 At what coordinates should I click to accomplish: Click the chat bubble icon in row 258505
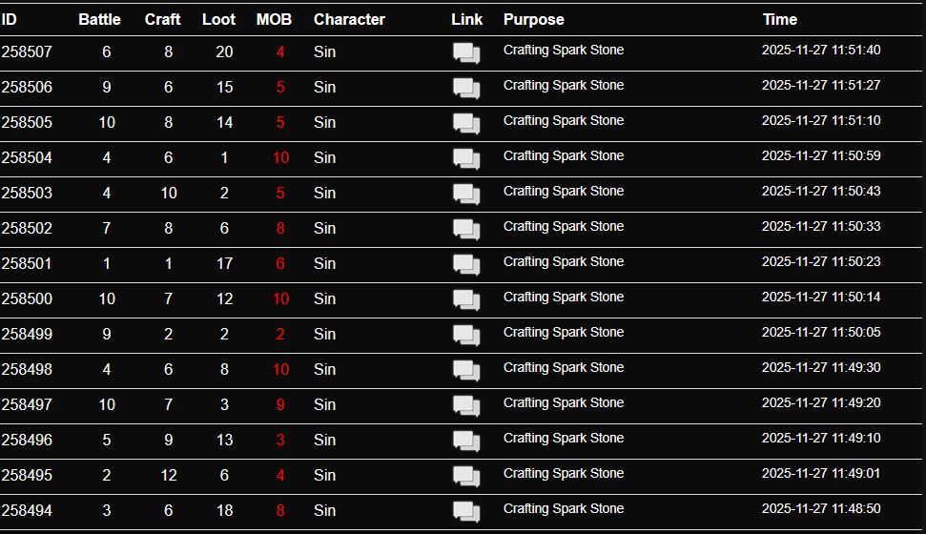465,124
